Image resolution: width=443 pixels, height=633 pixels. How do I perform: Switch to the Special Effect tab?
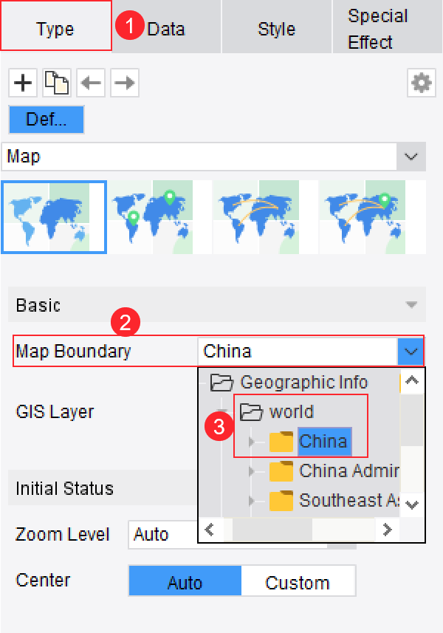tap(388, 27)
